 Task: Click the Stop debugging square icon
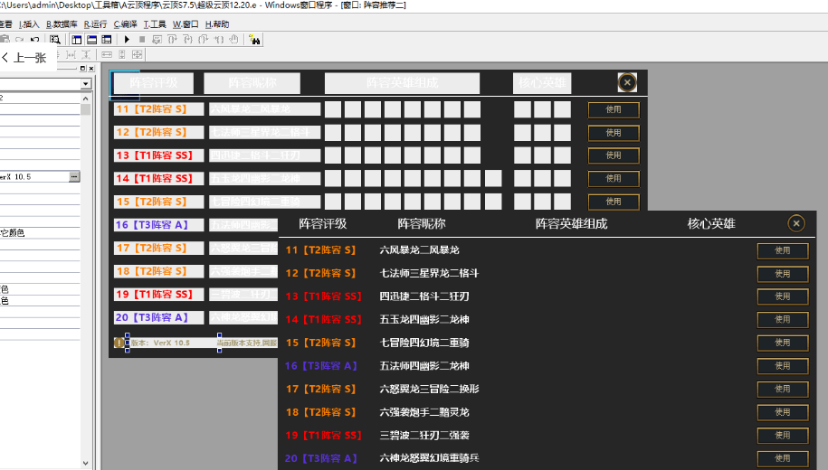(x=140, y=40)
